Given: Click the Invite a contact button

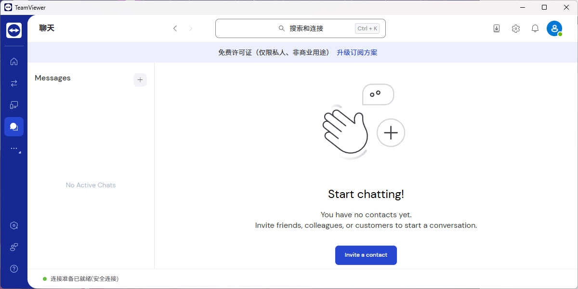Looking at the screenshot, I should (x=366, y=255).
